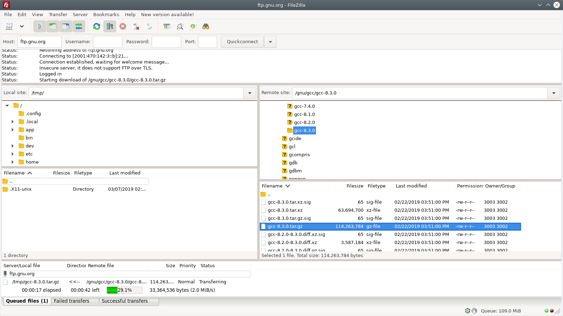Toggle processing of the transfer queue

pyautogui.click(x=109, y=26)
